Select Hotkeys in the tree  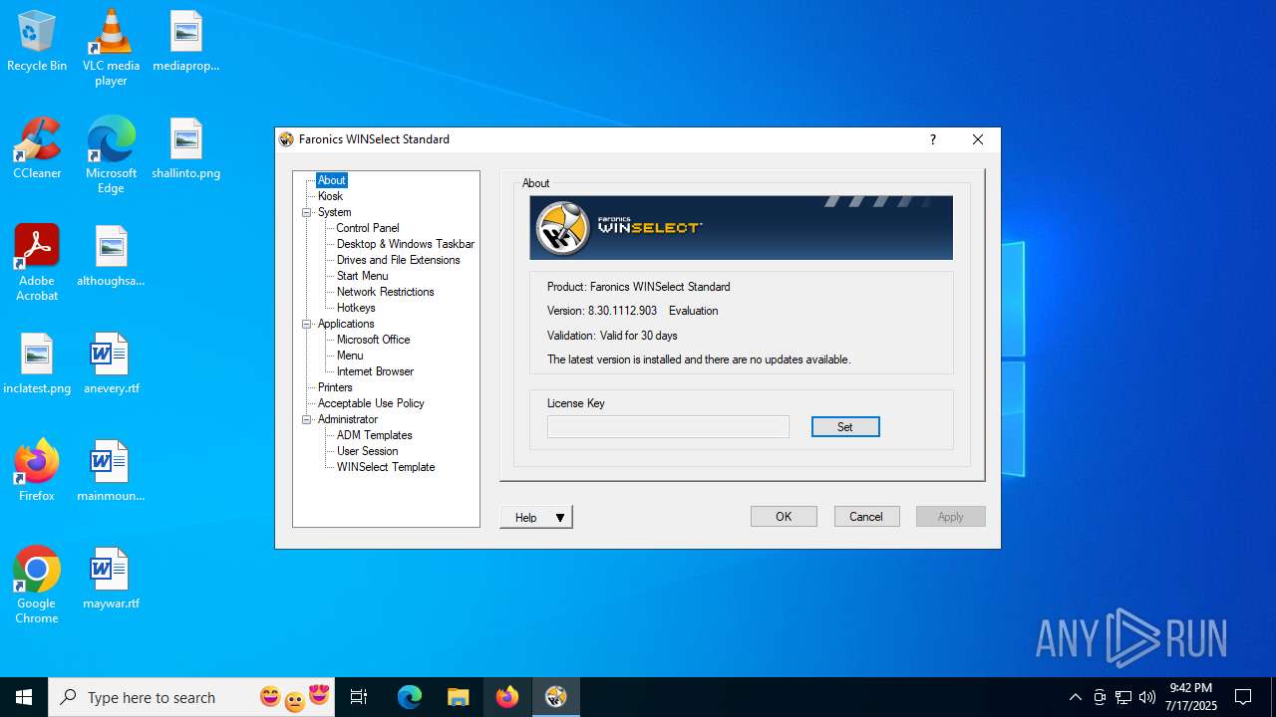click(x=356, y=308)
